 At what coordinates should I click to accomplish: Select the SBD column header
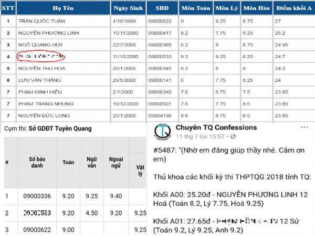[161, 9]
